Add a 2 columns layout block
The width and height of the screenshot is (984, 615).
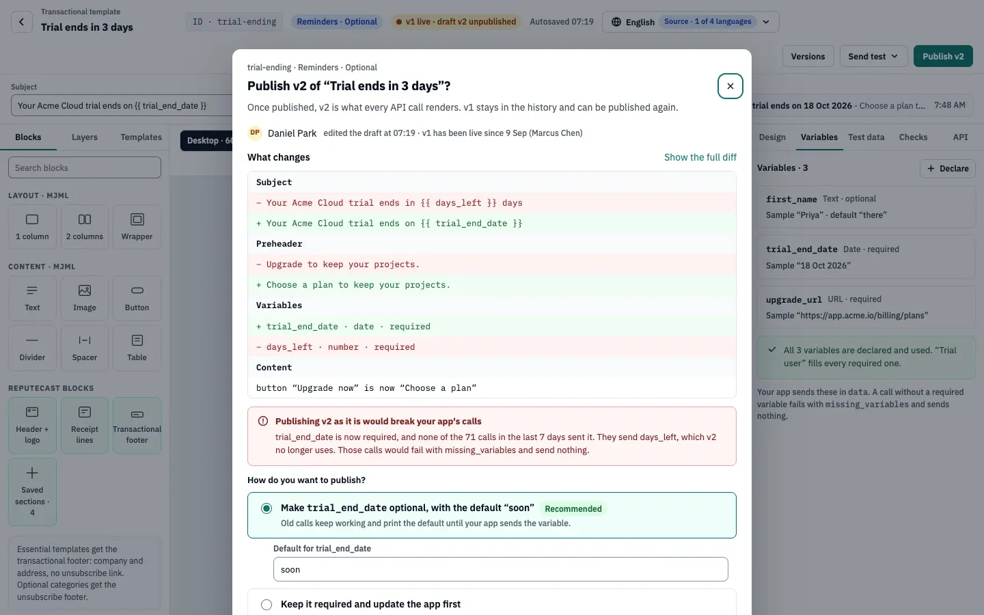[x=85, y=227]
